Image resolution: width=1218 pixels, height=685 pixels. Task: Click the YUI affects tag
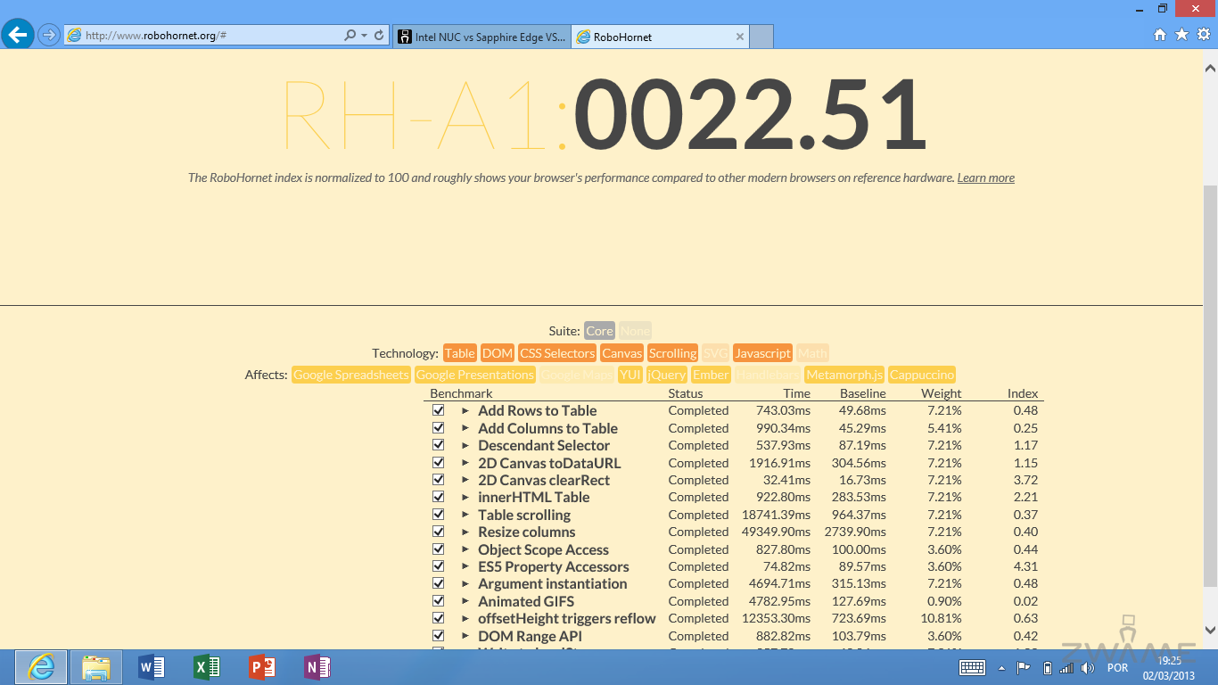point(630,375)
